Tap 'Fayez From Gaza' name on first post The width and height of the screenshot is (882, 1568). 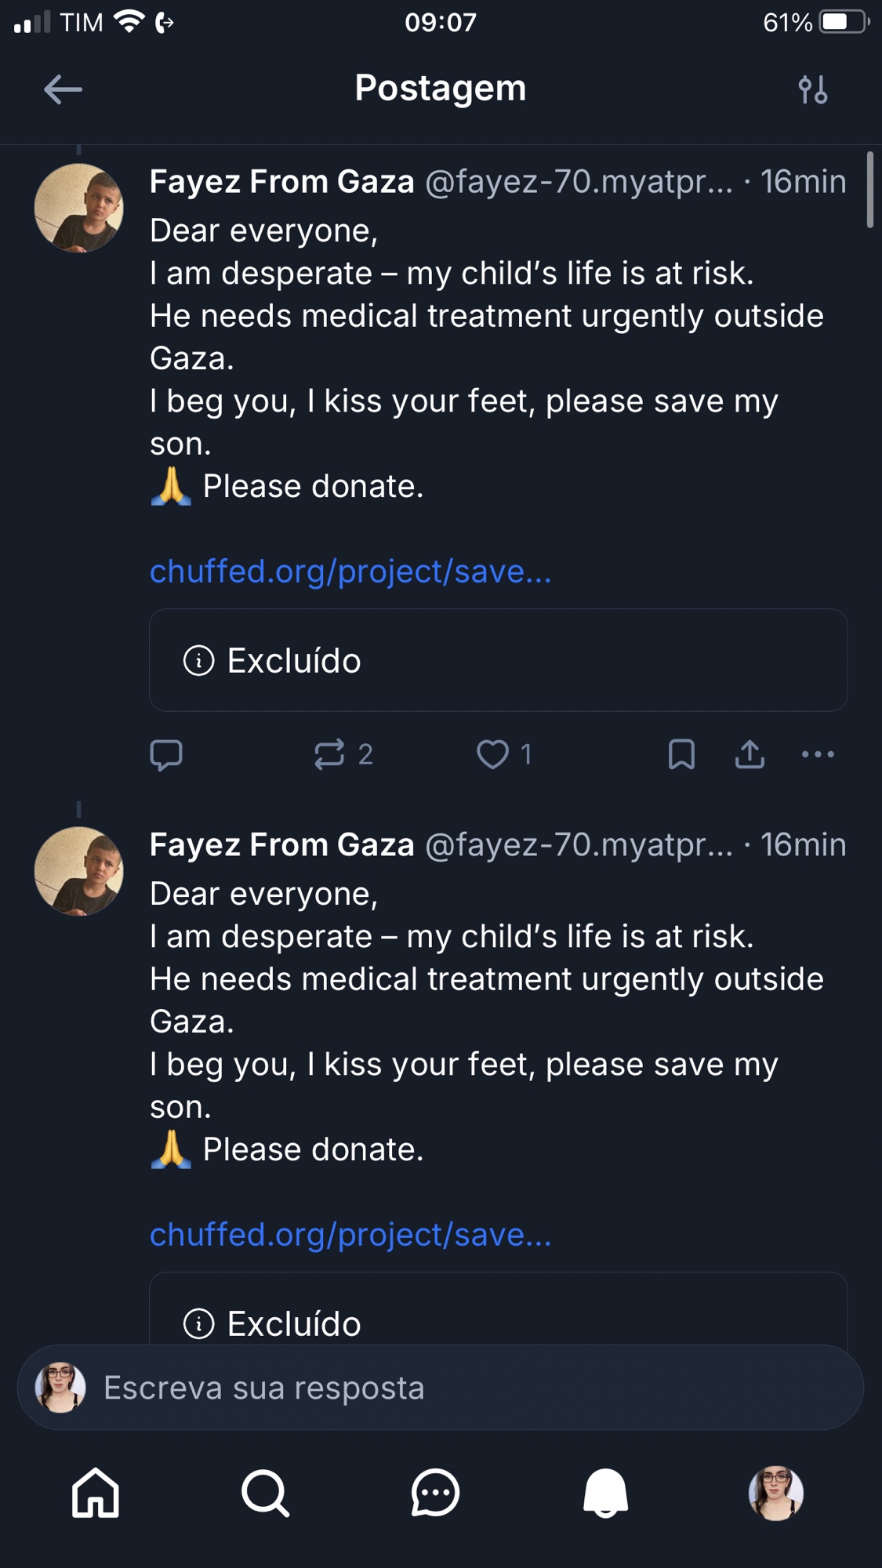[x=281, y=182]
